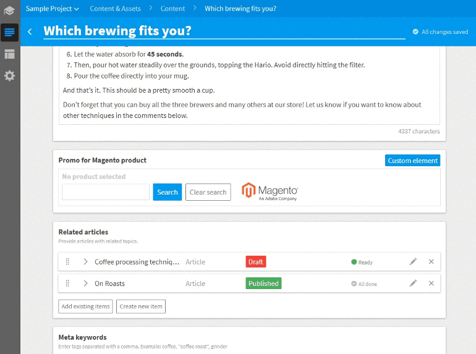Click the Meta keywords heading
The width and height of the screenshot is (476, 354).
(x=83, y=337)
